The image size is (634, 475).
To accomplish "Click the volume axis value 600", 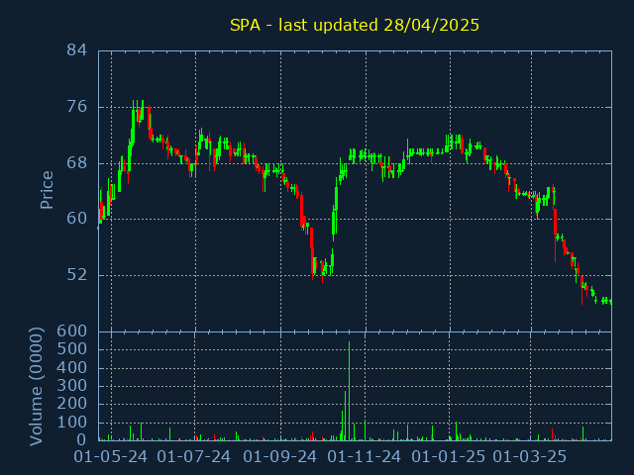I will pos(72,332).
